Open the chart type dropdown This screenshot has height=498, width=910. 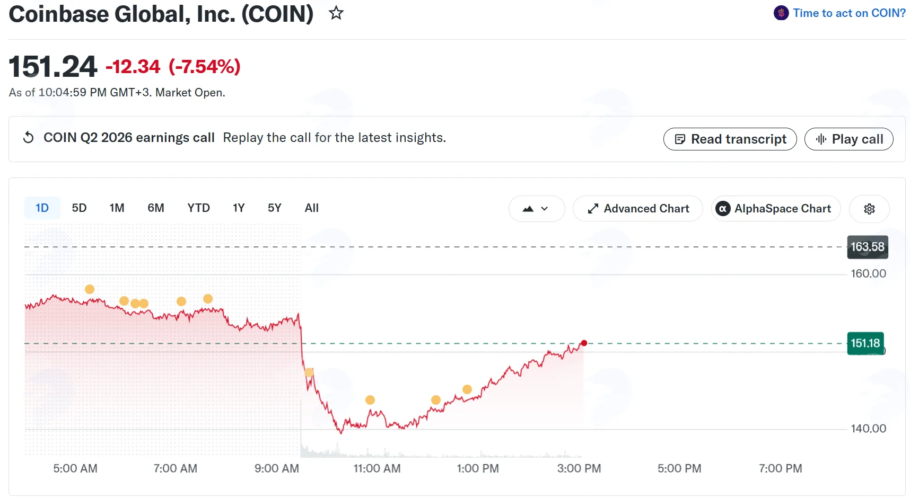[536, 209]
